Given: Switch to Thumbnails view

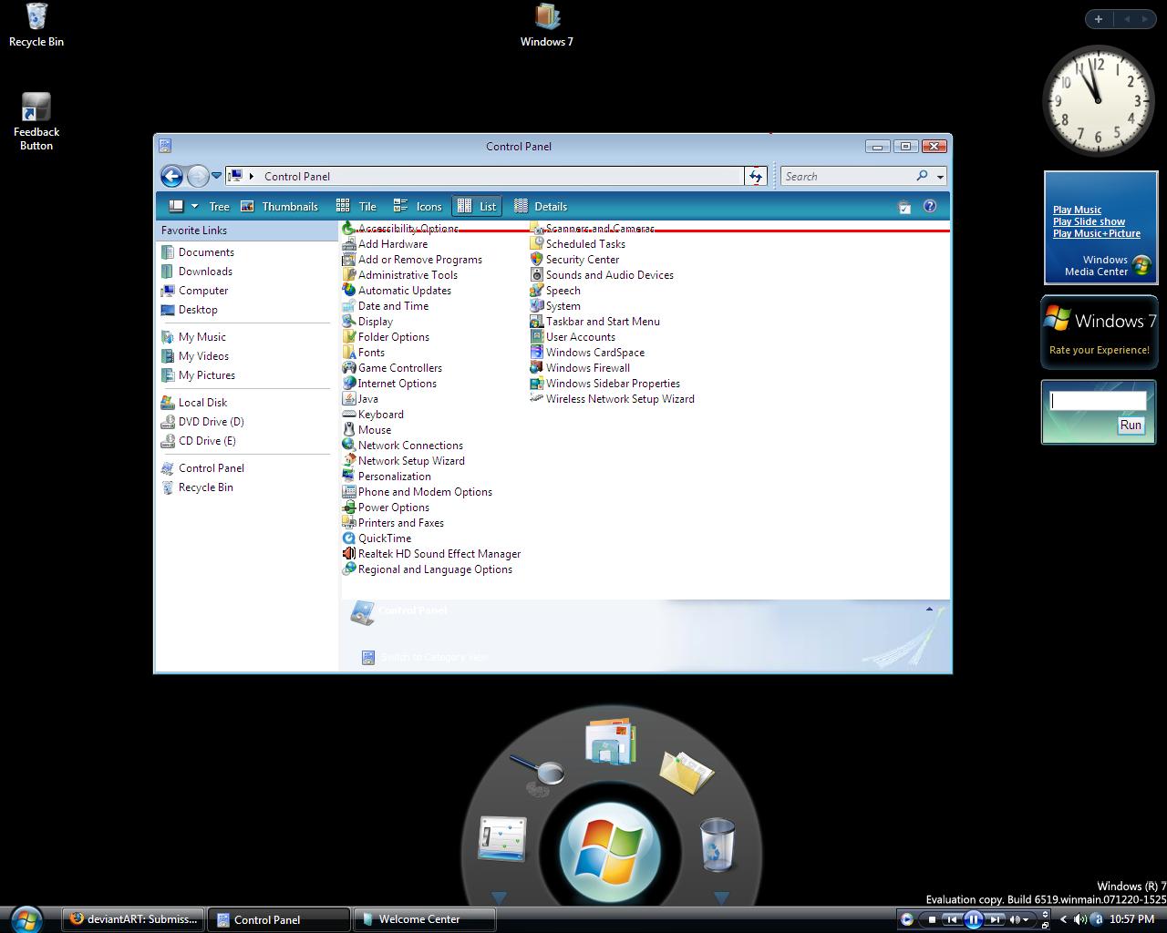Looking at the screenshot, I should tap(279, 207).
